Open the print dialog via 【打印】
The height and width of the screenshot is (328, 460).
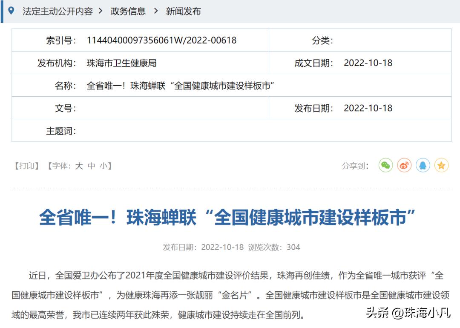[x=26, y=166]
